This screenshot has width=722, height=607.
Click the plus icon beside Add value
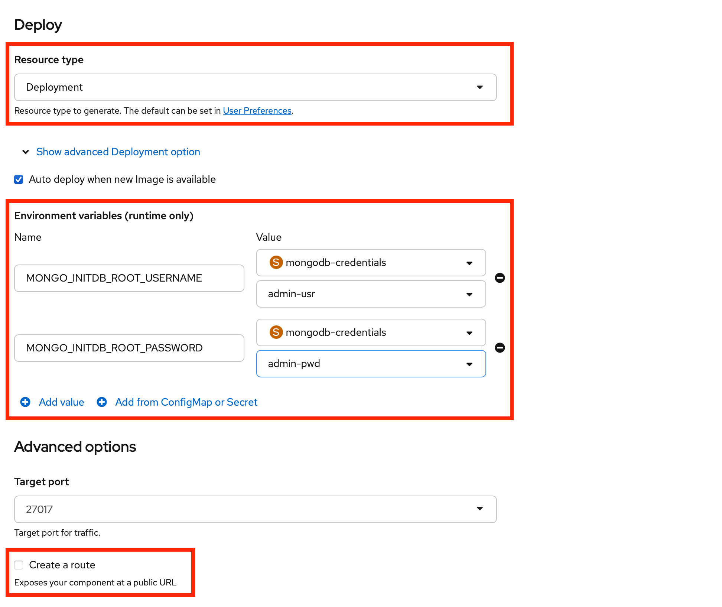(25, 402)
